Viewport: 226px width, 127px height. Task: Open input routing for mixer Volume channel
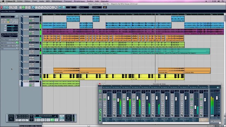pos(107,87)
